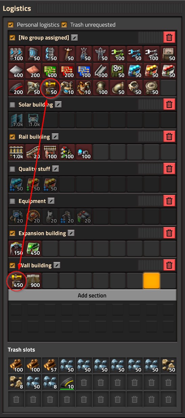Select the green circuit request showing 400
This screenshot has width=185, height=418.
(x=50, y=70)
